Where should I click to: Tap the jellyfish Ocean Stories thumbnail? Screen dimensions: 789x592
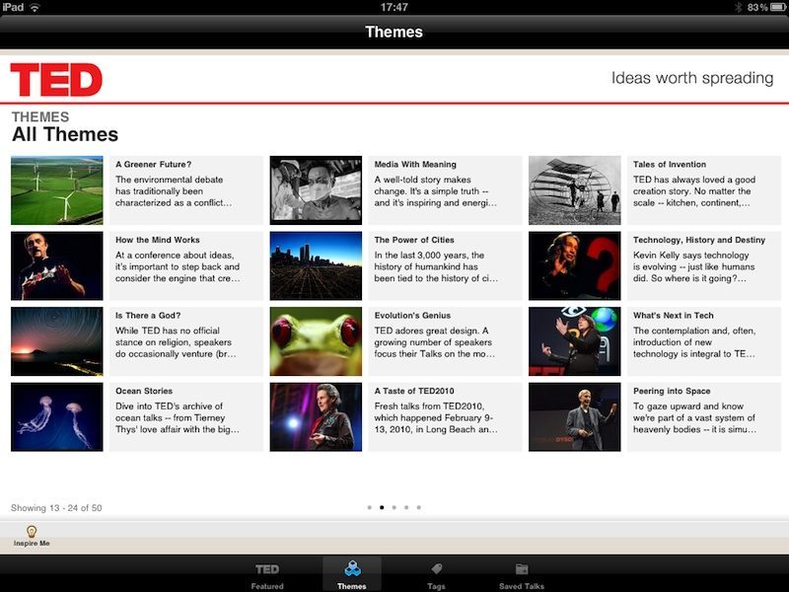[57, 417]
